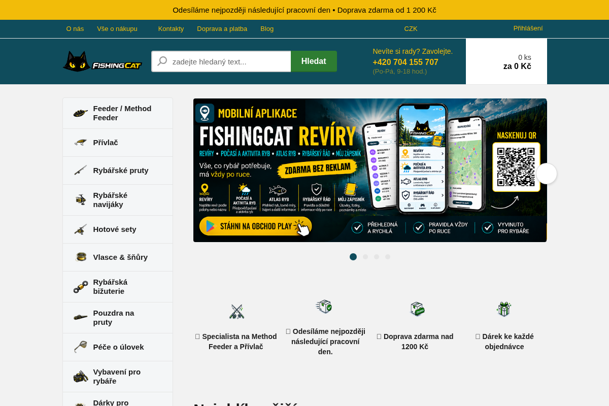This screenshot has width=609, height=406.
Task: Click 'Odesíláme nejpozději následující pracovní den.' text
Action: coord(325,342)
